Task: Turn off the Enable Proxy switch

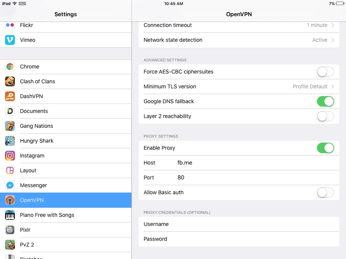Action: click(x=325, y=148)
